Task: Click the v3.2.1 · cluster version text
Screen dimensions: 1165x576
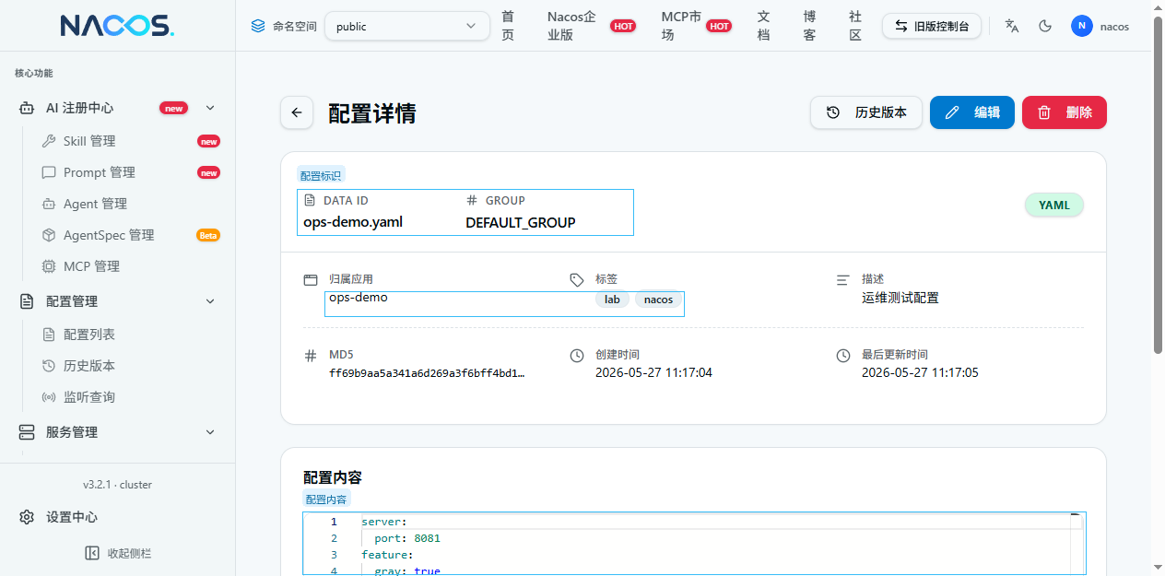Action: click(117, 485)
